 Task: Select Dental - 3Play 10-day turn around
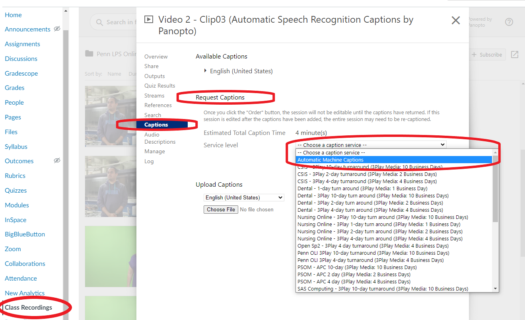[x=394, y=195]
